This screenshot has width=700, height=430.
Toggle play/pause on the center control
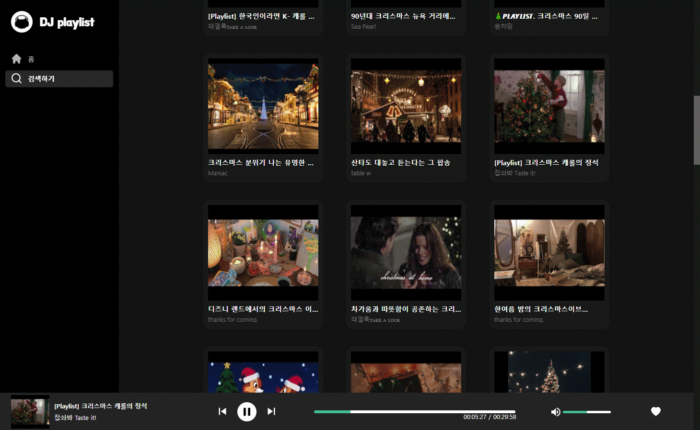click(x=247, y=411)
